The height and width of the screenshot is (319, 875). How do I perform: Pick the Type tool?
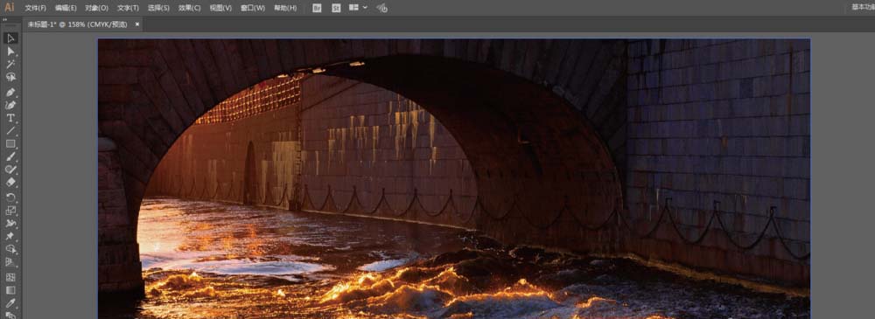coord(10,118)
